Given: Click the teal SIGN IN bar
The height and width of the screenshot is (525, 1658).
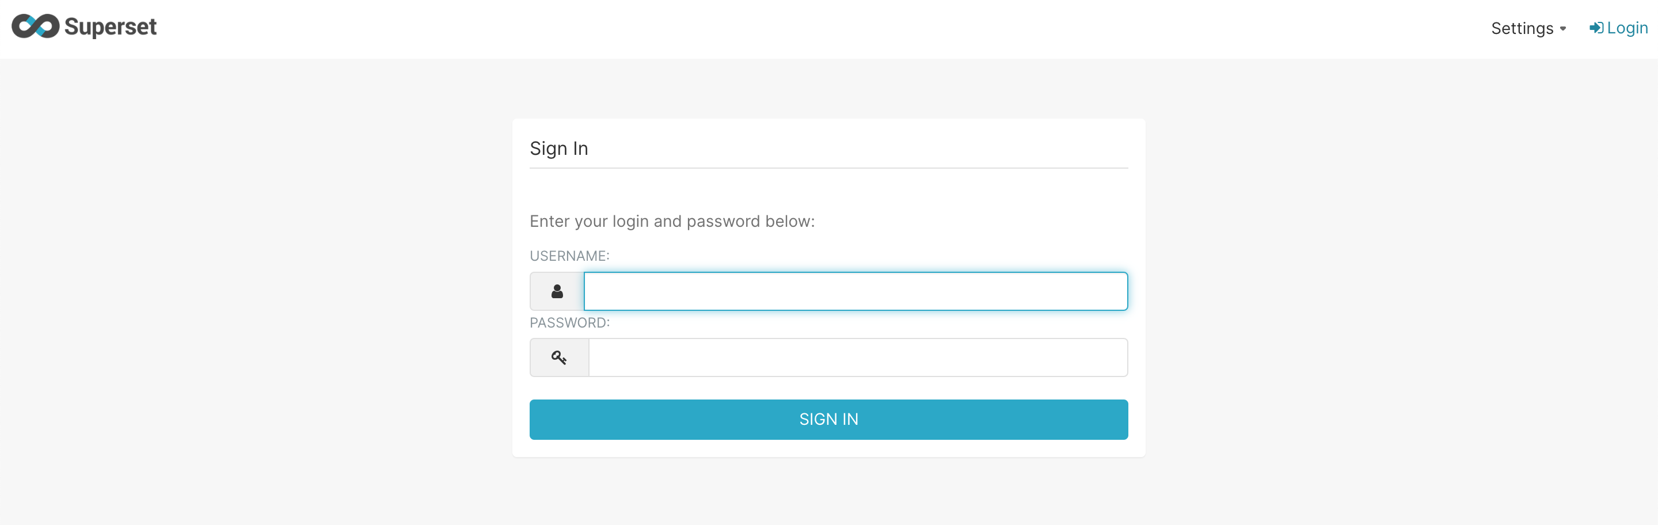Looking at the screenshot, I should point(828,420).
